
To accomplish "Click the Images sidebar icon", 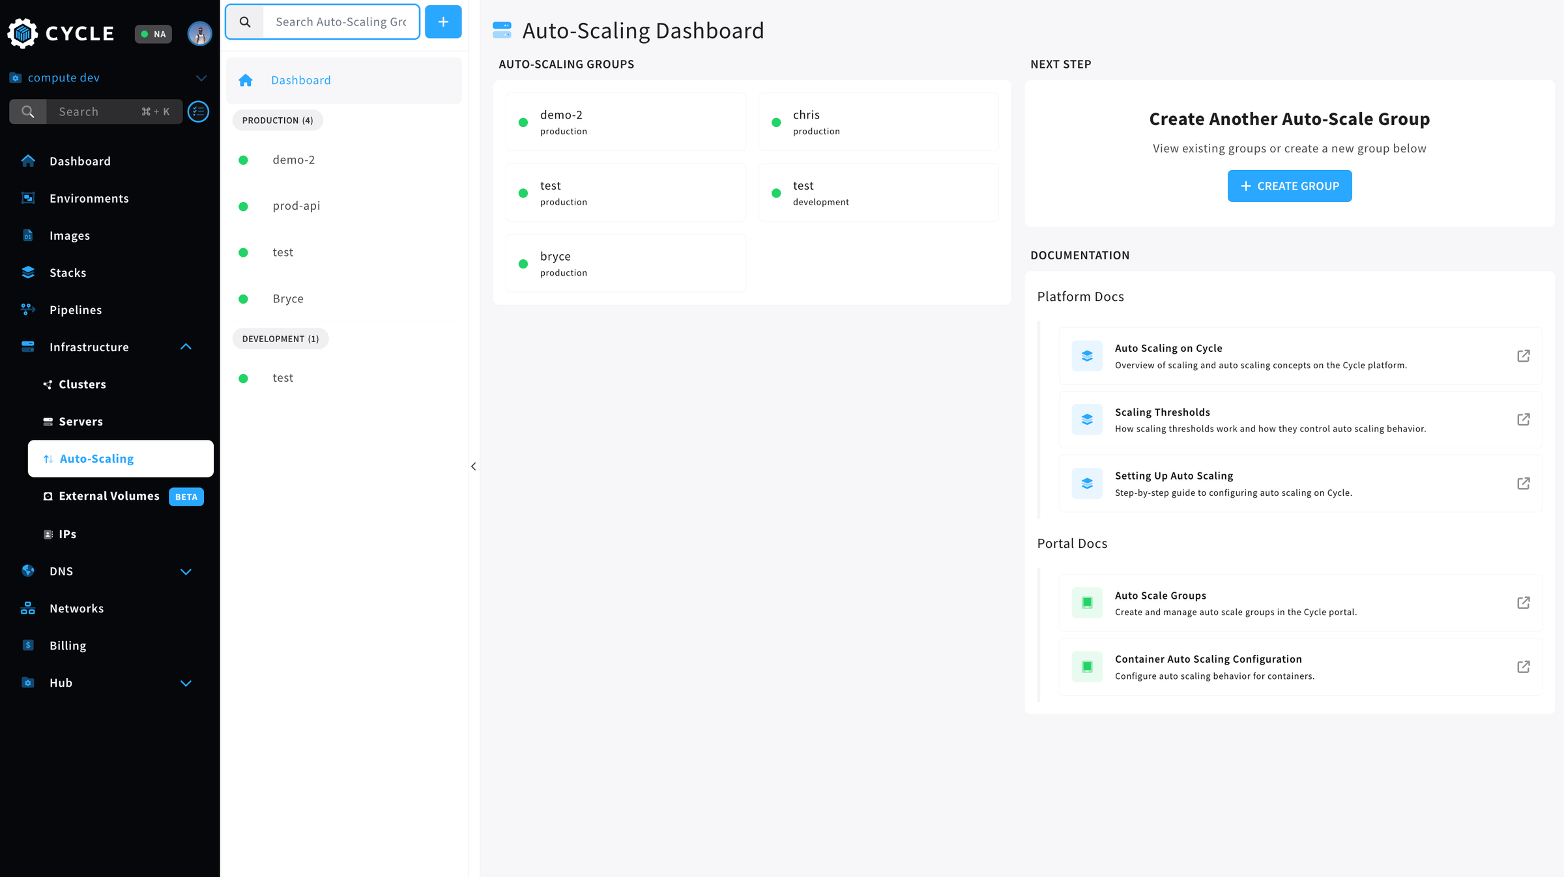I will pos(28,235).
